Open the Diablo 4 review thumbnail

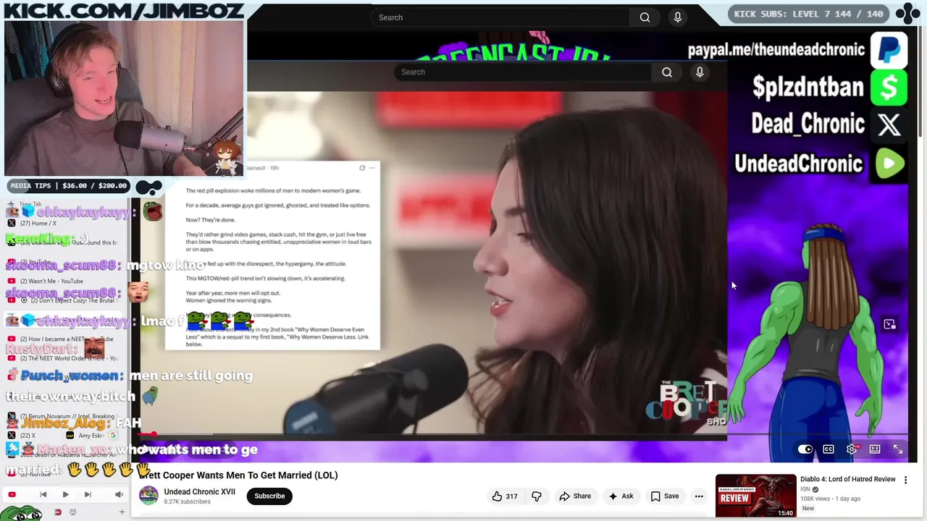click(755, 496)
